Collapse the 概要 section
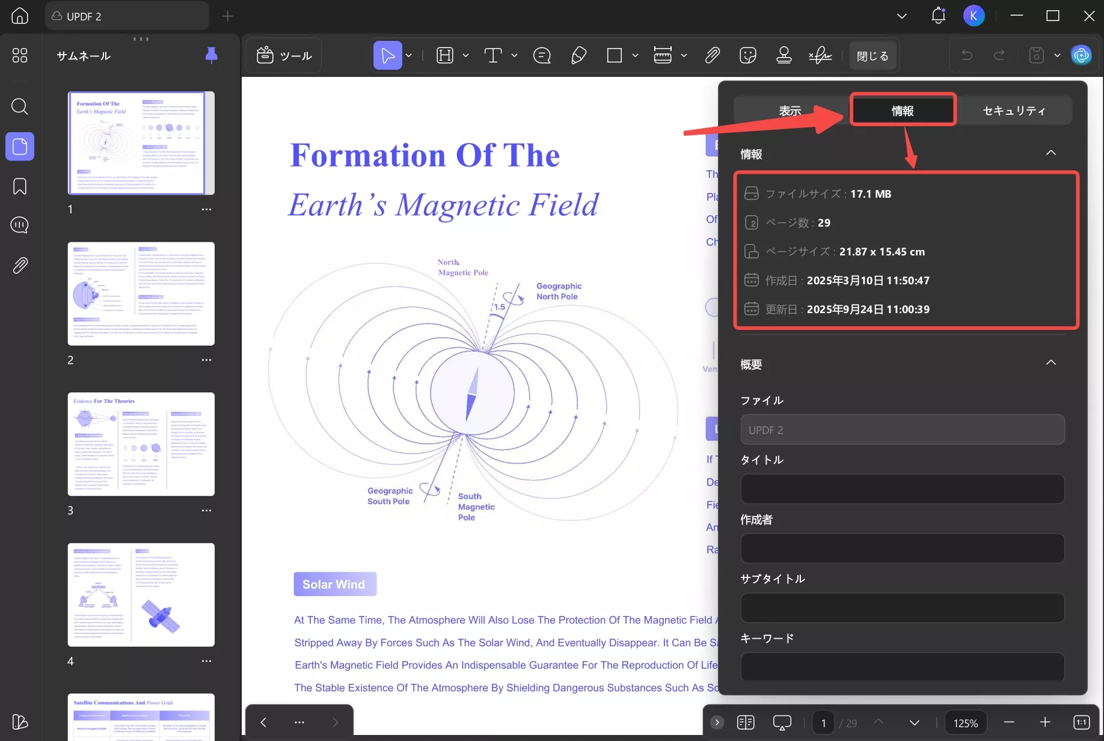The width and height of the screenshot is (1104, 741). 1051,363
